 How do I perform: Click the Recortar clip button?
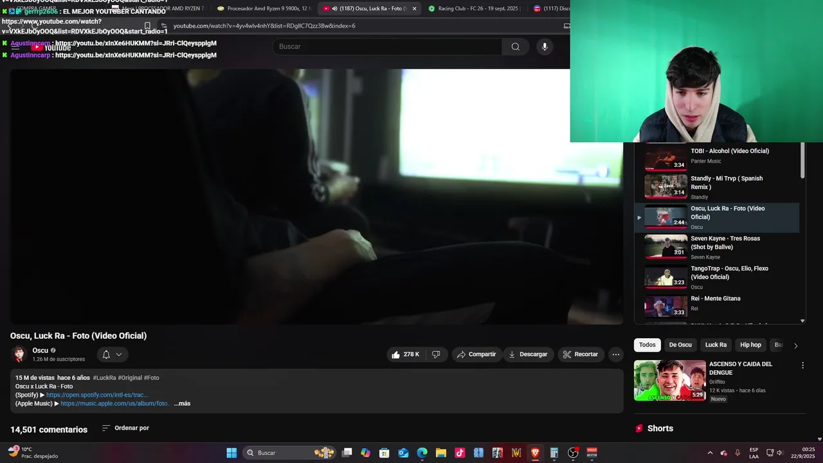(580, 354)
